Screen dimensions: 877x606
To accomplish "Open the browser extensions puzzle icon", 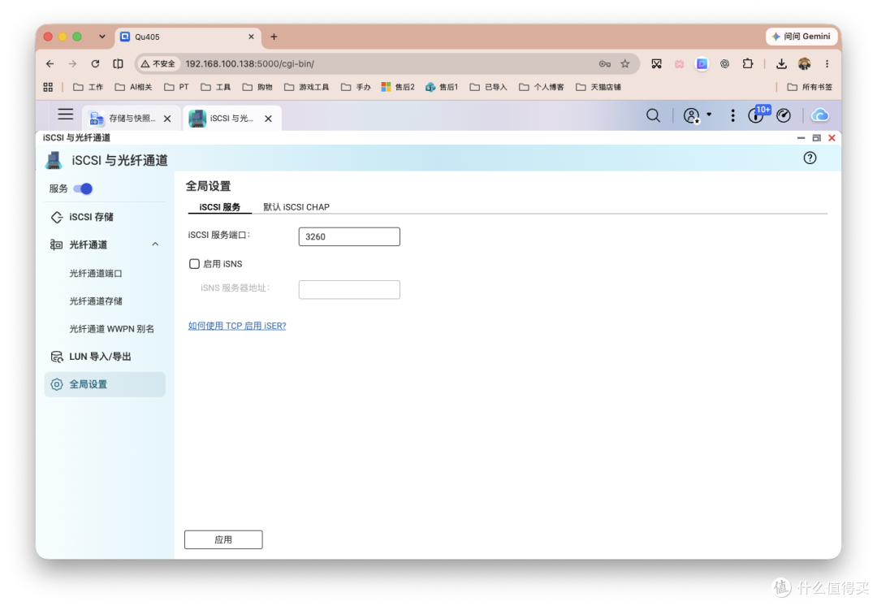I will coord(748,64).
